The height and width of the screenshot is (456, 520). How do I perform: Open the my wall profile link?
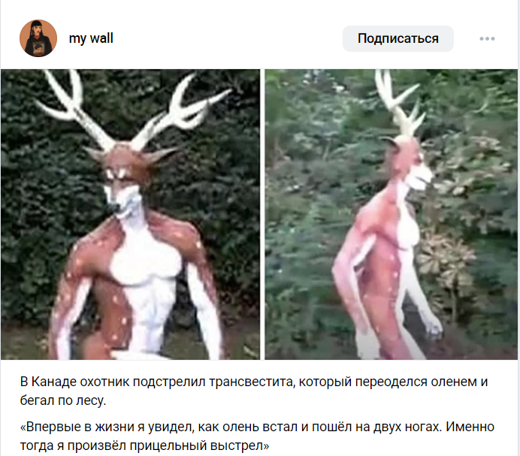(91, 38)
